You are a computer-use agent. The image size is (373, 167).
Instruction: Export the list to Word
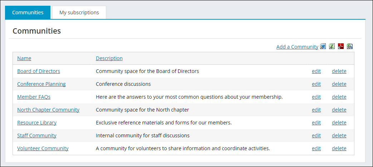323,46
